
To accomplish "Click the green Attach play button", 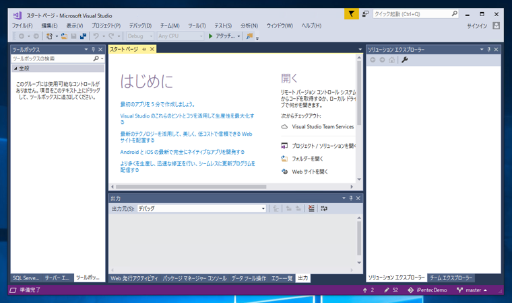I will click(x=211, y=36).
